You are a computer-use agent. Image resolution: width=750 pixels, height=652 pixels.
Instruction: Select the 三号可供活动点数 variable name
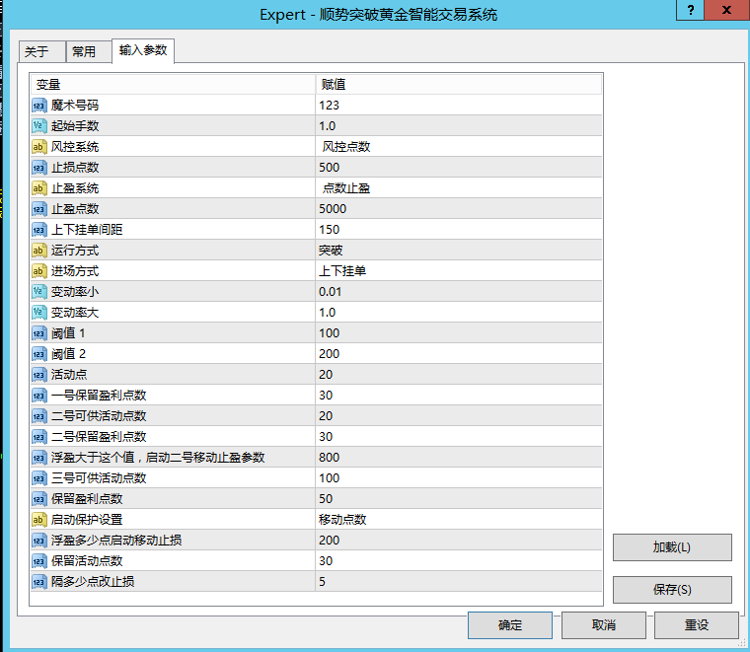[99, 478]
